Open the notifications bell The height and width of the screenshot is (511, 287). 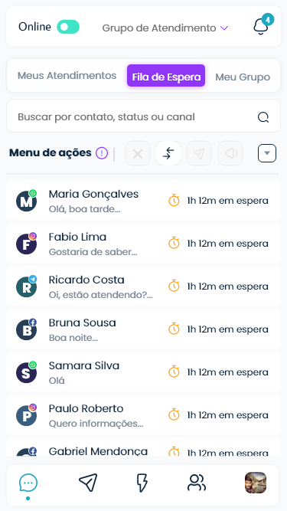pos(263,25)
